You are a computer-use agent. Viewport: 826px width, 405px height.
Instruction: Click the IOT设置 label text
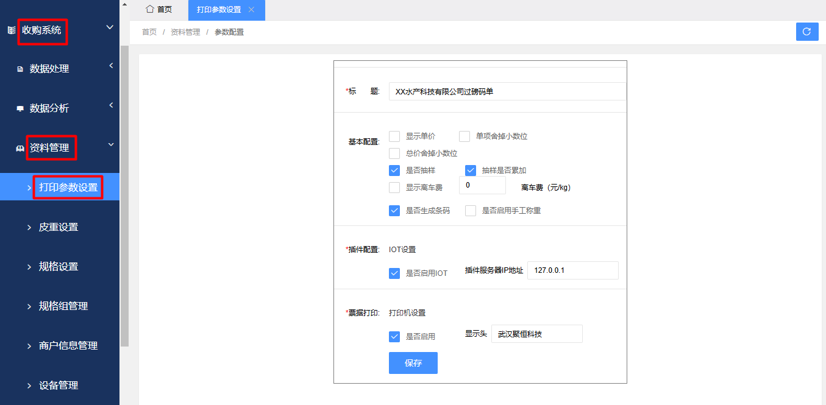(402, 250)
